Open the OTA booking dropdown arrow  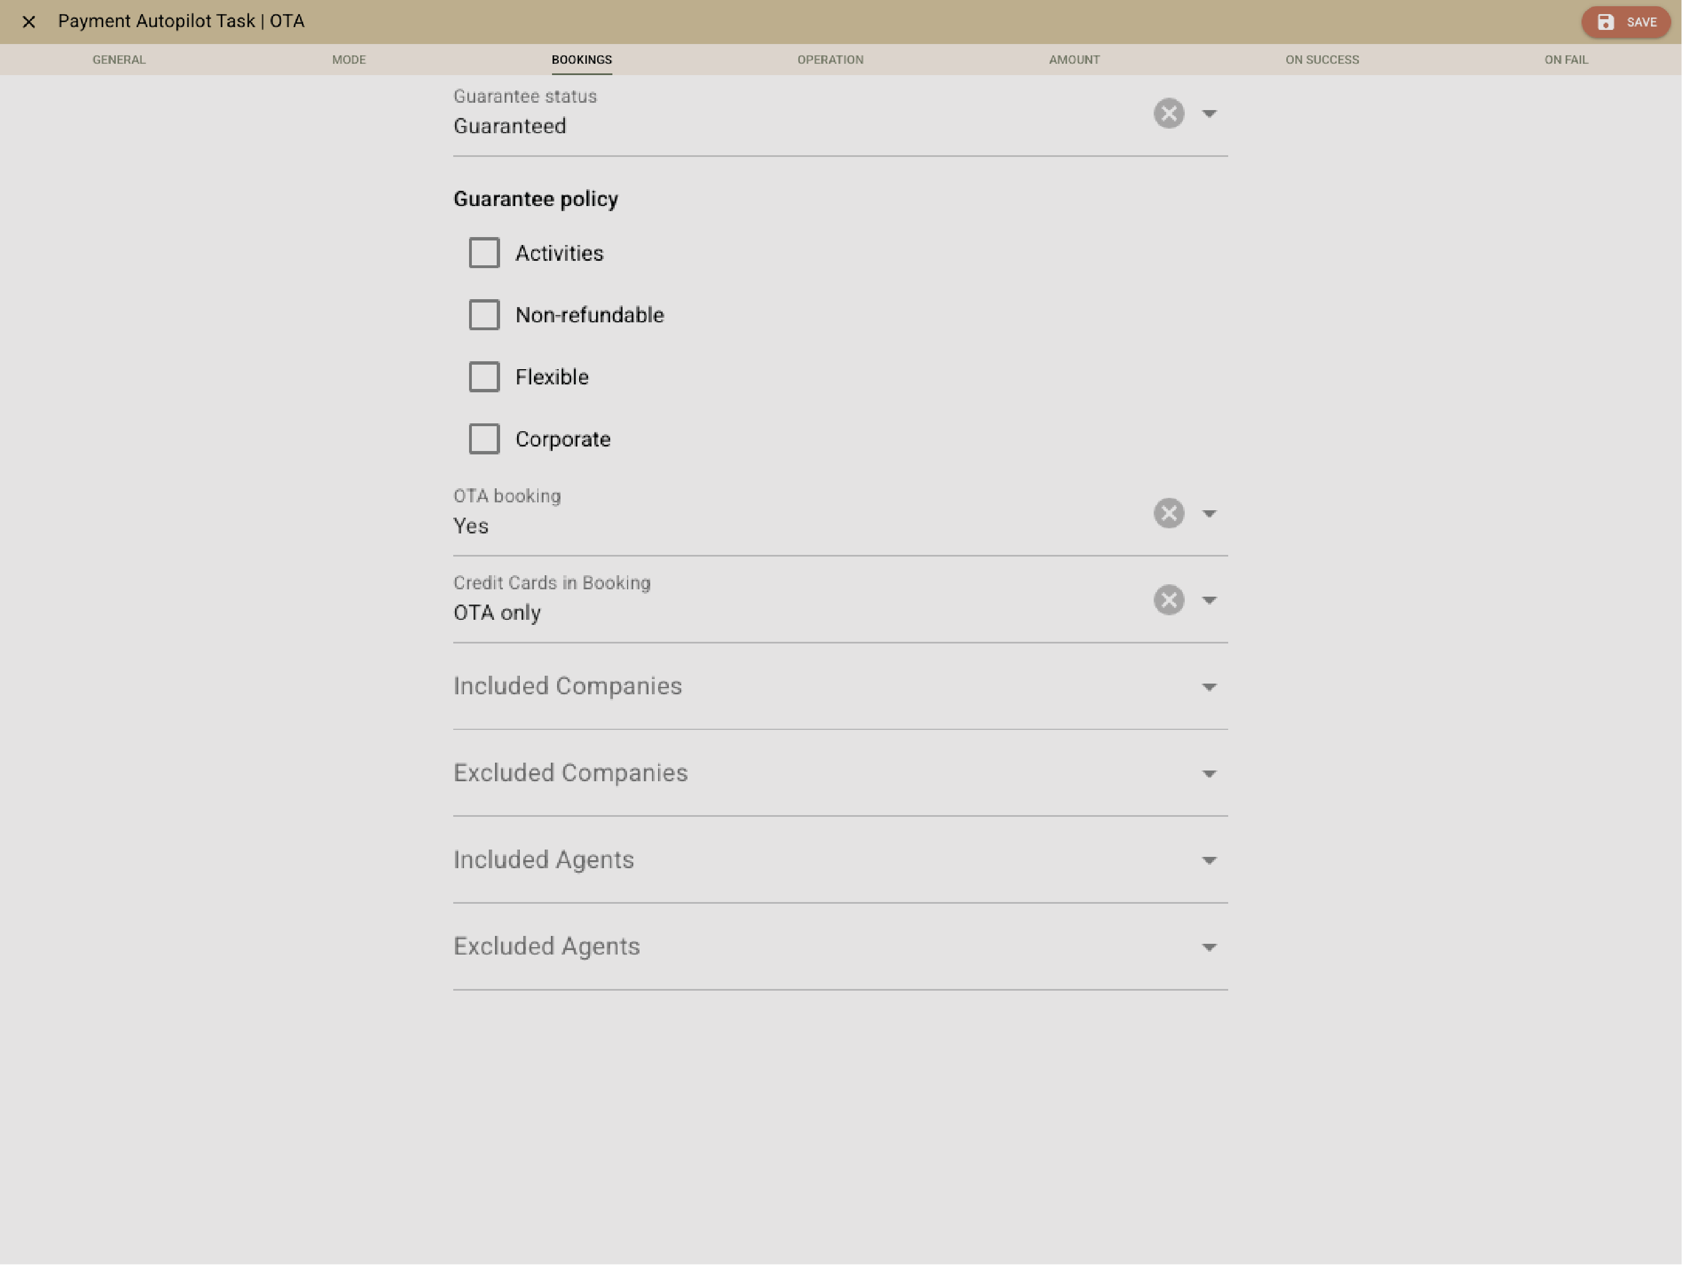pyautogui.click(x=1210, y=513)
